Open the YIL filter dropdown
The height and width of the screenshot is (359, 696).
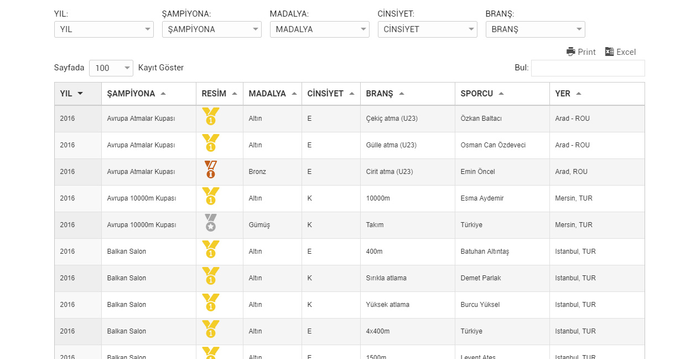104,29
